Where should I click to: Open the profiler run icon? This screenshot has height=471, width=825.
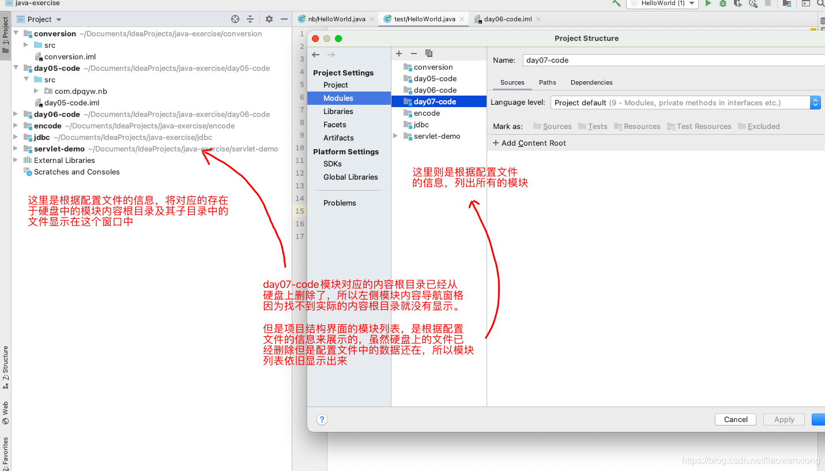[753, 3]
